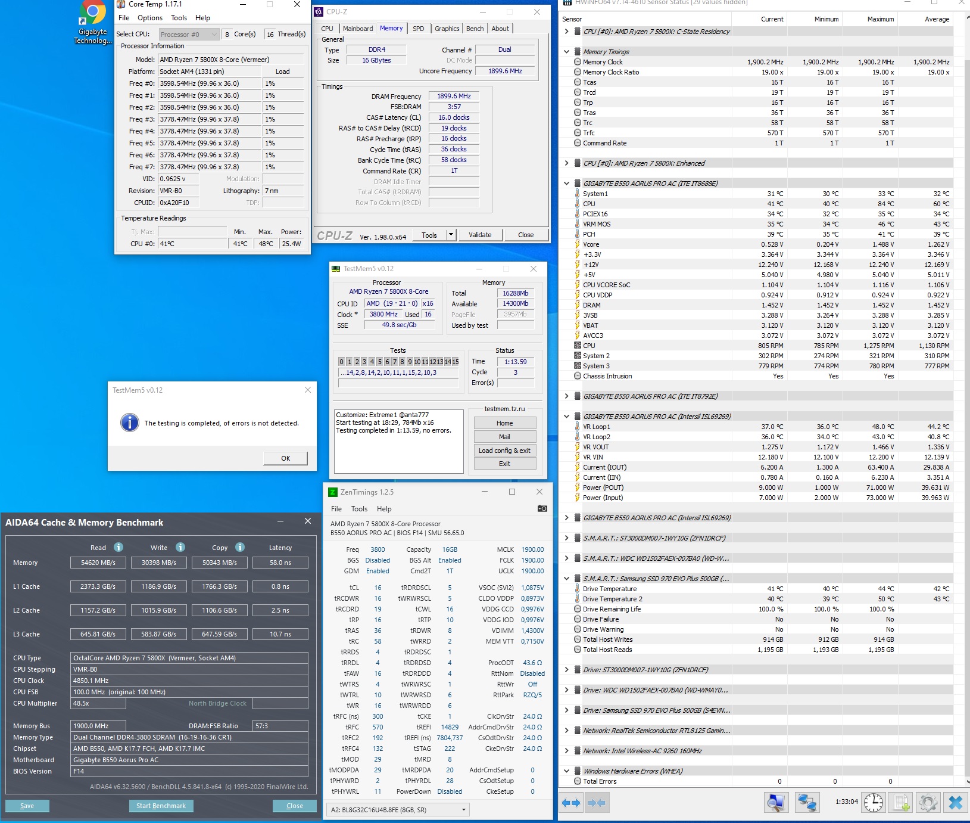Click the ZenTimings green title icon
The image size is (970, 823).
point(333,492)
